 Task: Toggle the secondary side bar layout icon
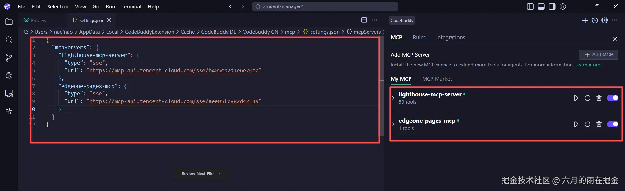click(552, 6)
